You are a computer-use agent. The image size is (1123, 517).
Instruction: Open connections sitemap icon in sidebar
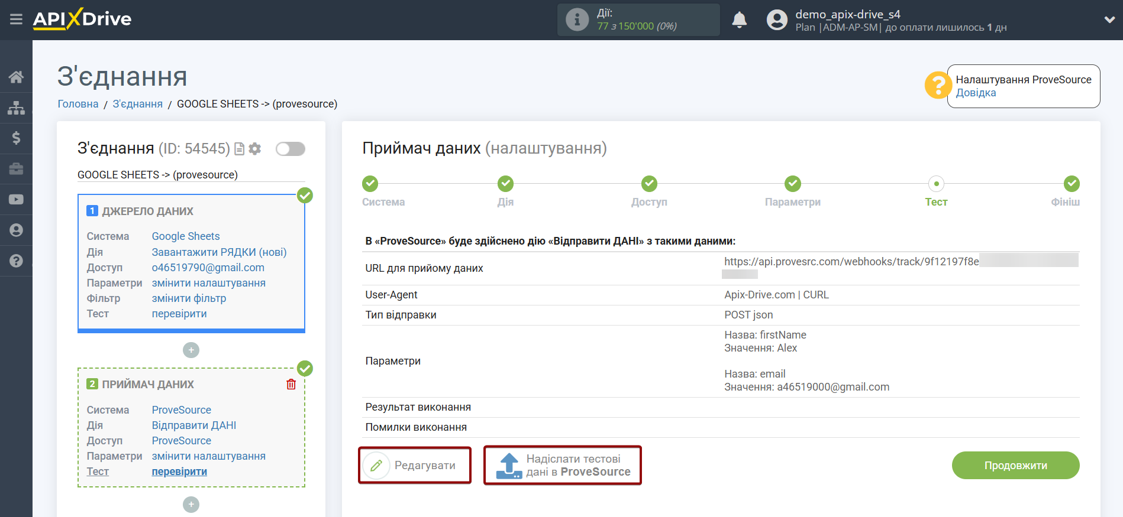pyautogui.click(x=16, y=108)
